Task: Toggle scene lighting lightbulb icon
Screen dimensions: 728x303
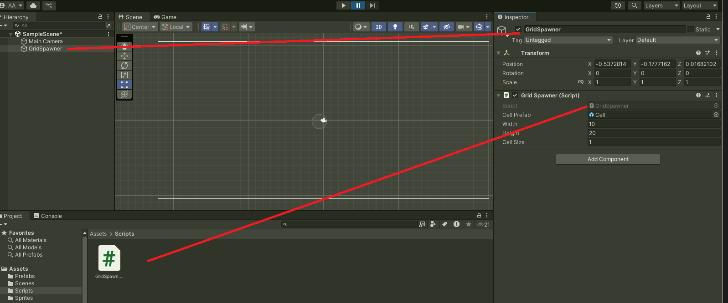Action: click(x=395, y=27)
